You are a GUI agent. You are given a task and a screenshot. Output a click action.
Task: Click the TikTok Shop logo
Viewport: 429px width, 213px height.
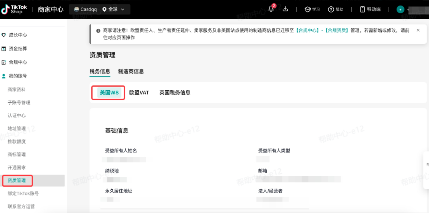(x=14, y=9)
